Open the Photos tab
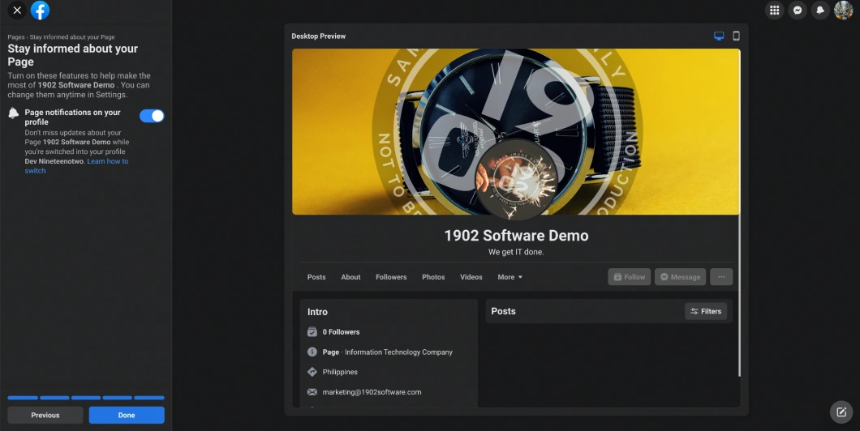The height and width of the screenshot is (431, 860). click(x=433, y=277)
